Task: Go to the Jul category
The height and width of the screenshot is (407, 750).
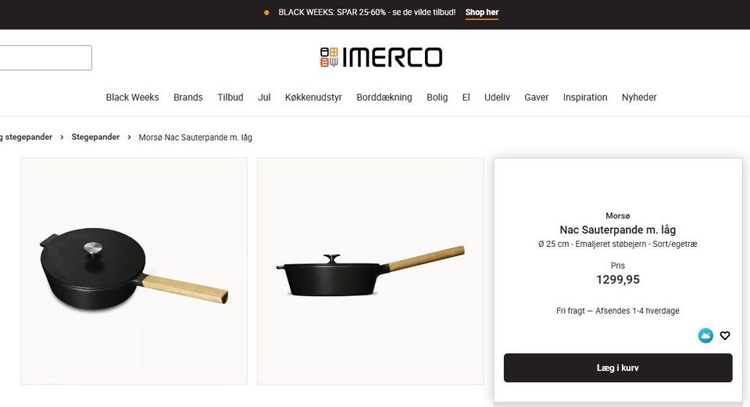Action: pos(264,97)
